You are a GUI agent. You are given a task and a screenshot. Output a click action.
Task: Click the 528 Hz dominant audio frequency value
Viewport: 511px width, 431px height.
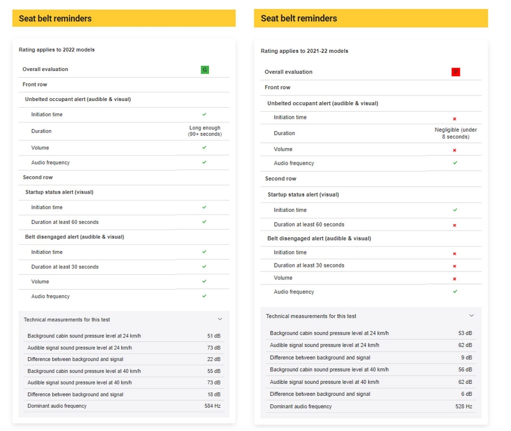tap(464, 407)
